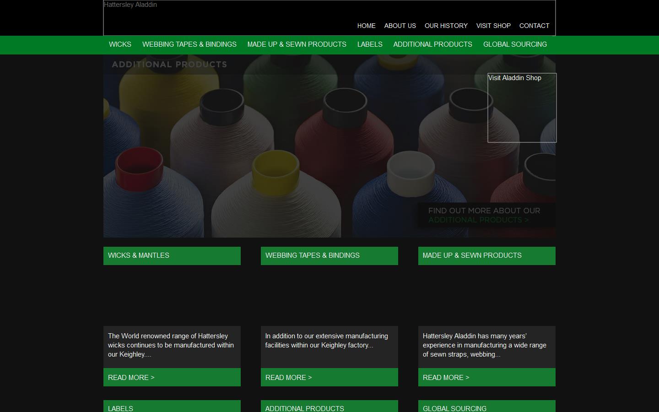
Task: Open the WICKS & MANTLES section header
Action: point(172,255)
